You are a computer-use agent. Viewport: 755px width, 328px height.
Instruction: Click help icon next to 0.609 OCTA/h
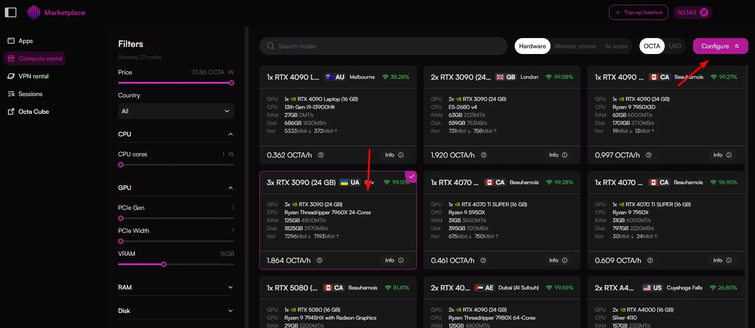tap(650, 260)
